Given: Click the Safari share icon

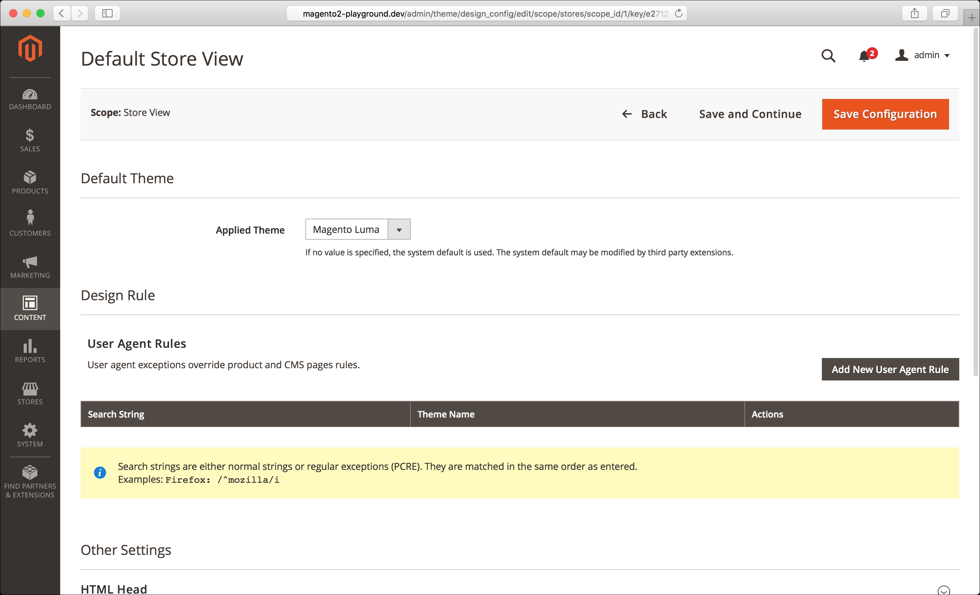Looking at the screenshot, I should (x=914, y=13).
